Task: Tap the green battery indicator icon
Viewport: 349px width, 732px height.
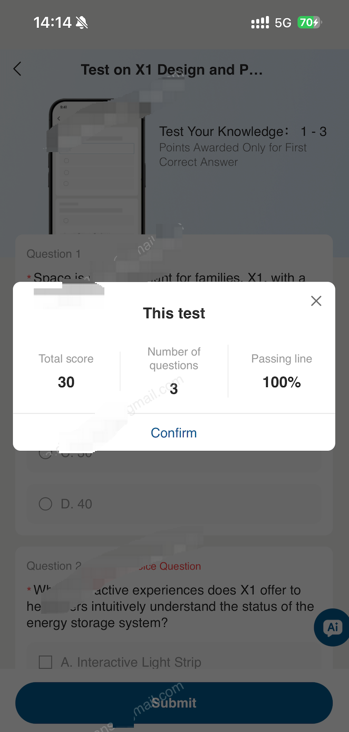Action: coord(309,23)
